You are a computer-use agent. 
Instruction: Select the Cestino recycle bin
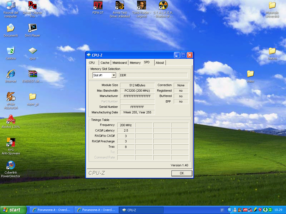(11, 53)
